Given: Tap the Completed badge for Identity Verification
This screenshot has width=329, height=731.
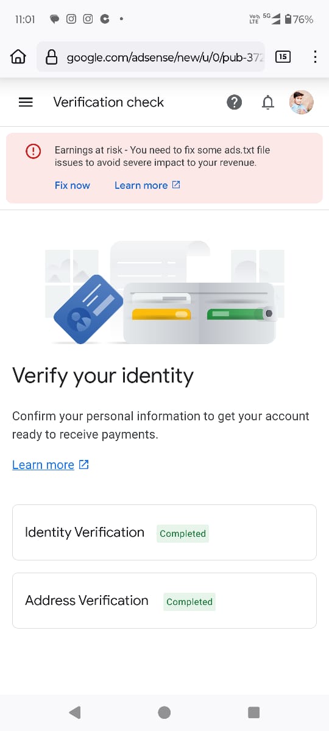Looking at the screenshot, I should coord(183,534).
